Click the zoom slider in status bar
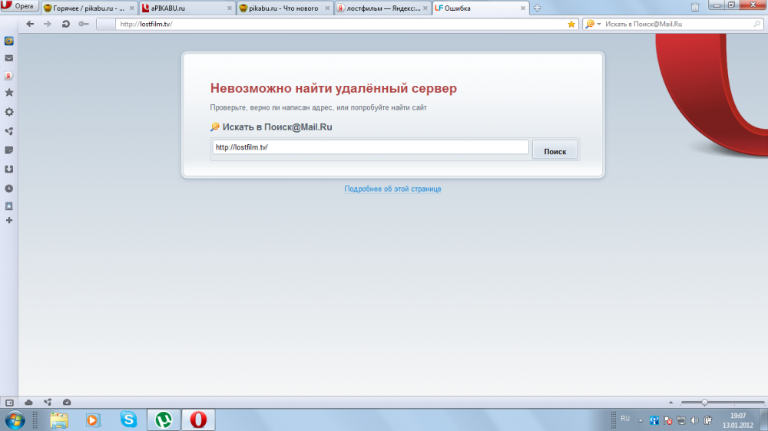This screenshot has width=768, height=431. pyautogui.click(x=704, y=402)
